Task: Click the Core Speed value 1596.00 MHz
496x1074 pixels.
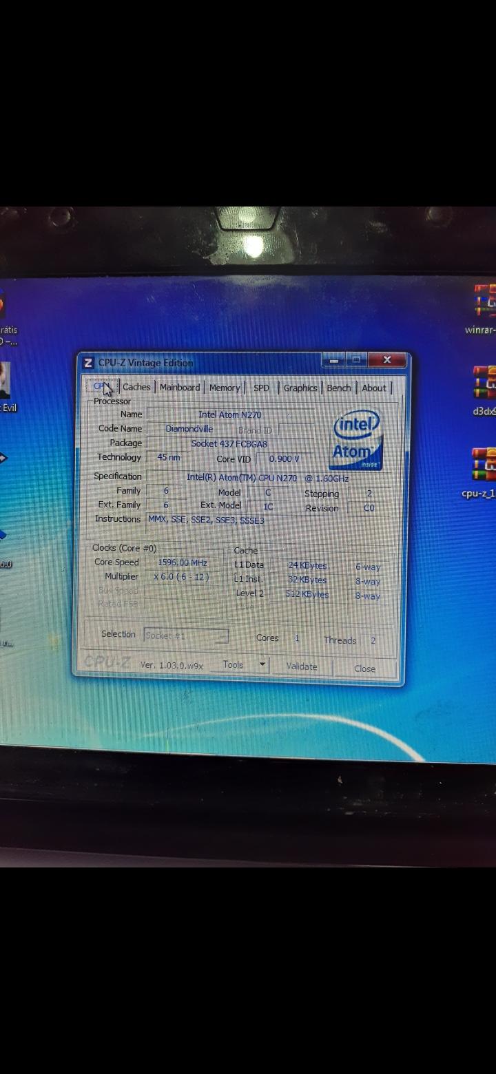Action: [x=183, y=562]
